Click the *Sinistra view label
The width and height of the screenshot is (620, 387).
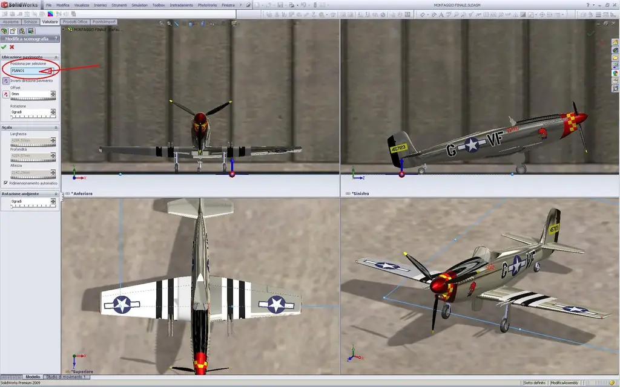pos(360,194)
